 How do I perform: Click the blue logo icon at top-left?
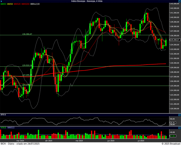(1, 1)
